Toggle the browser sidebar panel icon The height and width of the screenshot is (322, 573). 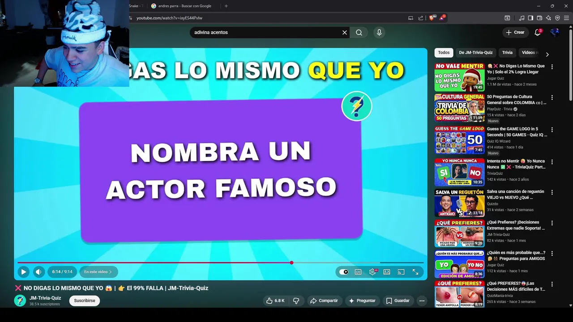pos(530,18)
